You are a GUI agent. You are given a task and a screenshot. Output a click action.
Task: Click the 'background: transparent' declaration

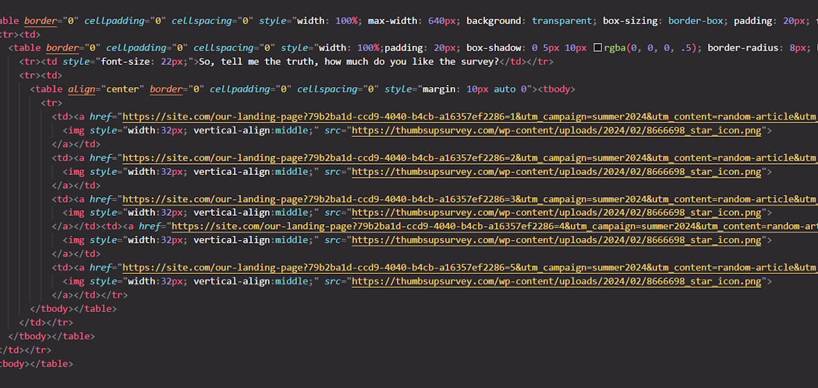(x=529, y=21)
